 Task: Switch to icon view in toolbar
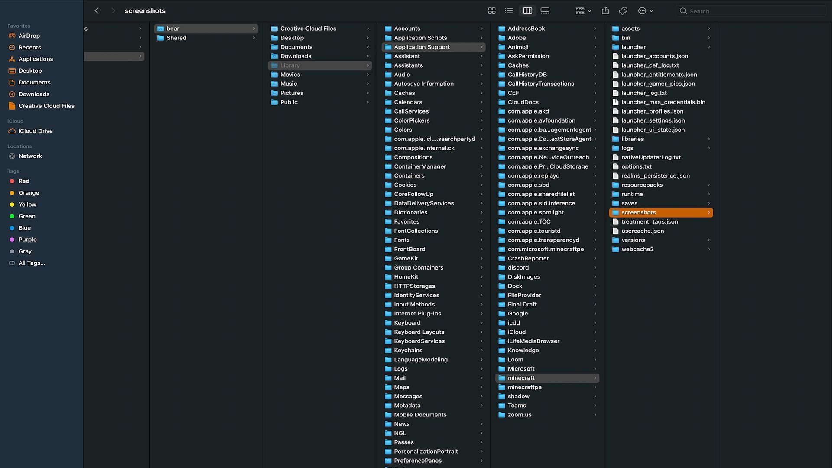(x=492, y=11)
